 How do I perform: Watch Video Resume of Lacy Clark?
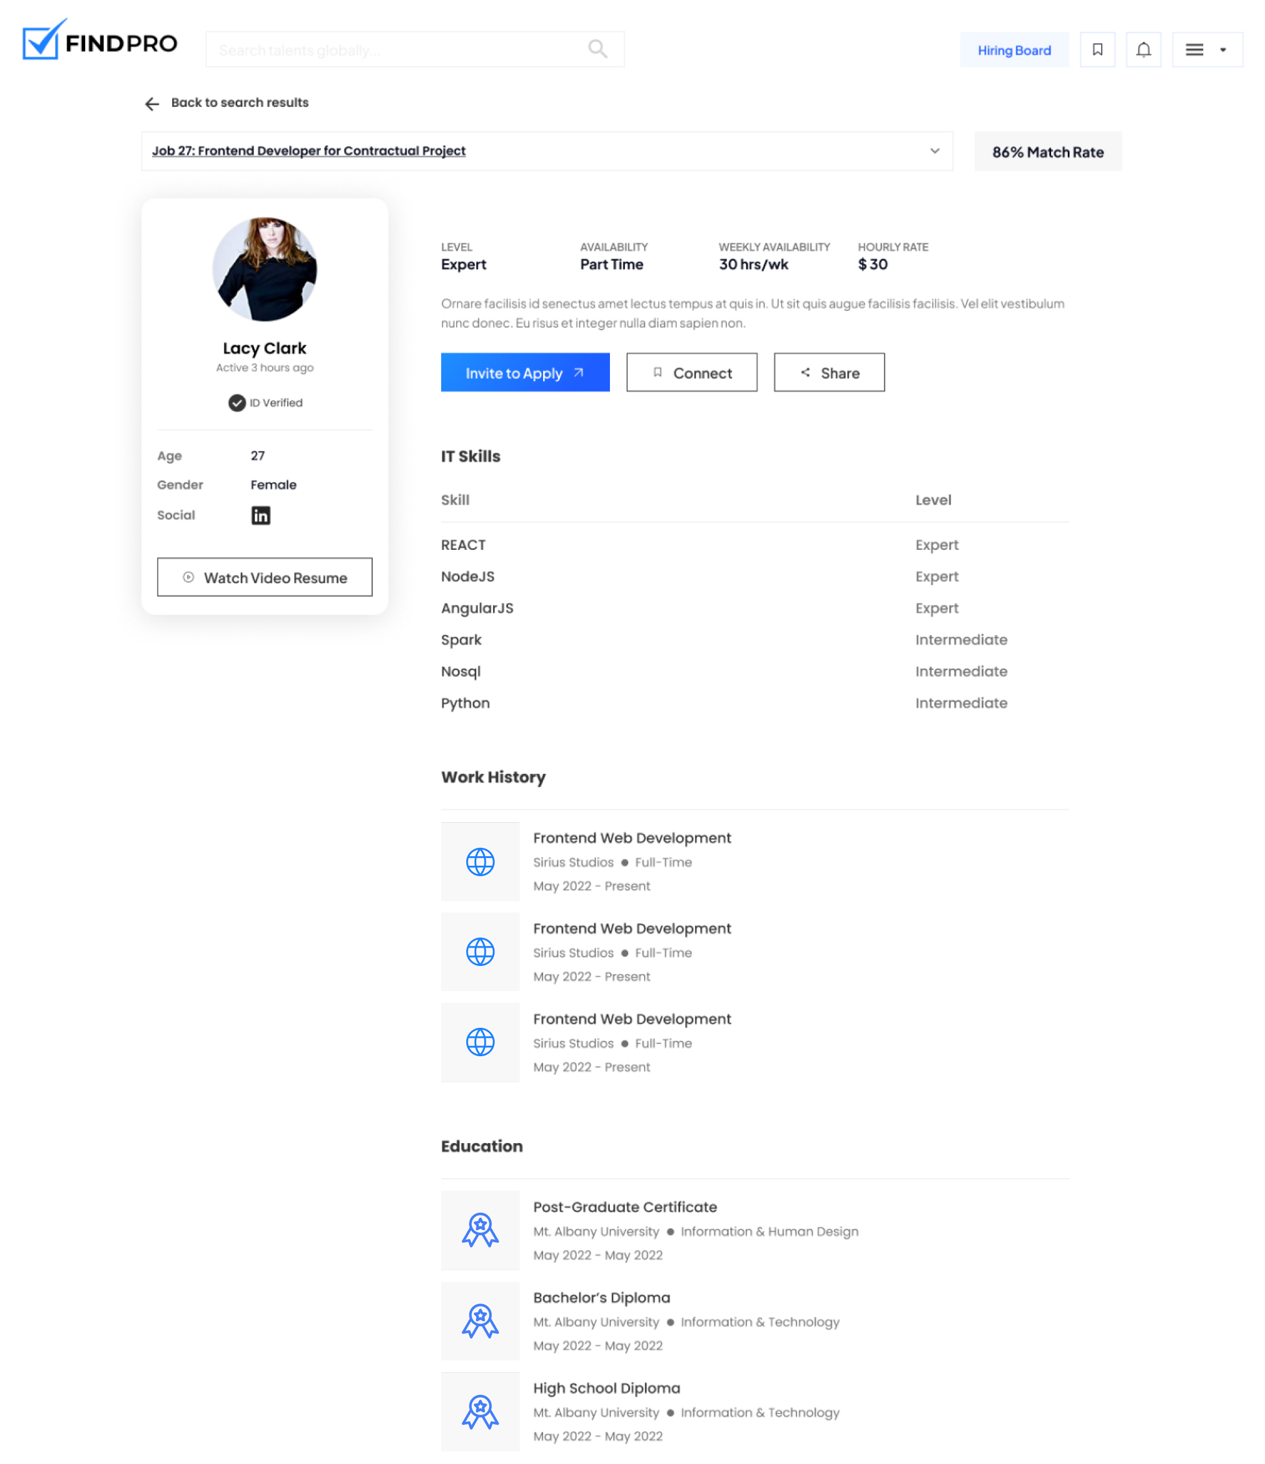click(264, 577)
